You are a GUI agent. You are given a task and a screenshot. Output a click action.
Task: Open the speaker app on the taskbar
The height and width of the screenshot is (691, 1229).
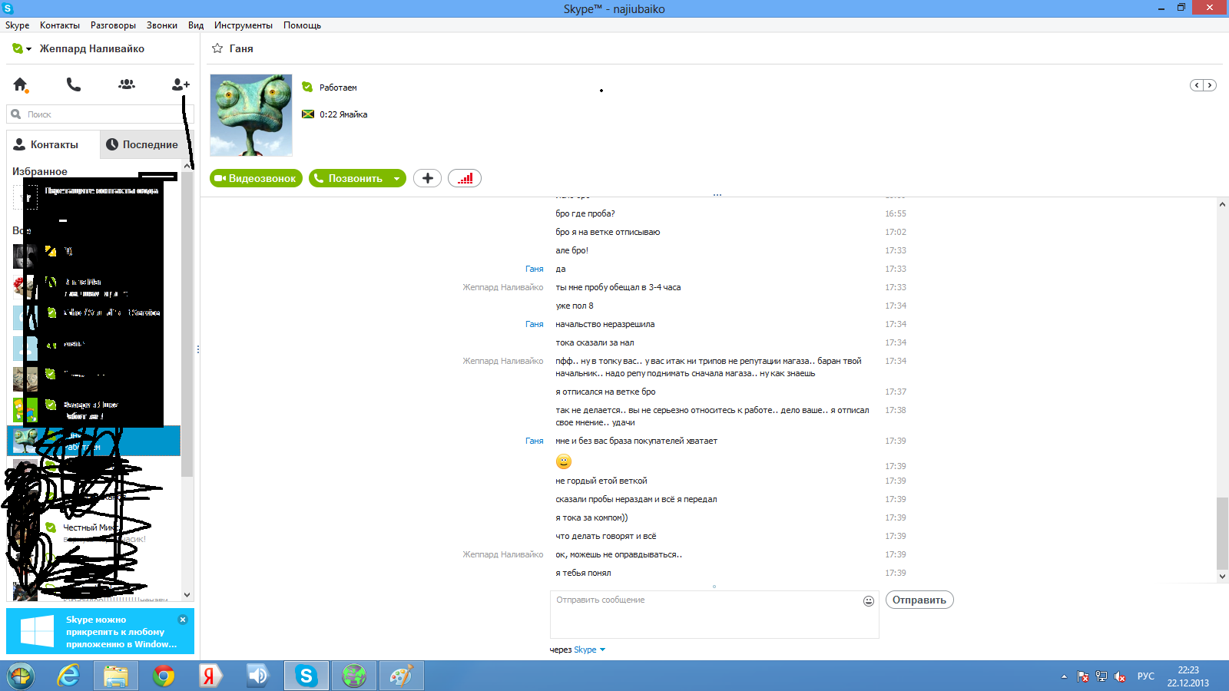[258, 676]
